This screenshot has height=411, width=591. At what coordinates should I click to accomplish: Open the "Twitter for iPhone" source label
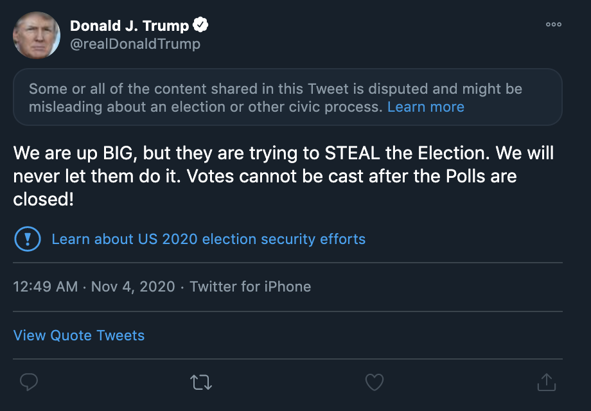point(250,286)
